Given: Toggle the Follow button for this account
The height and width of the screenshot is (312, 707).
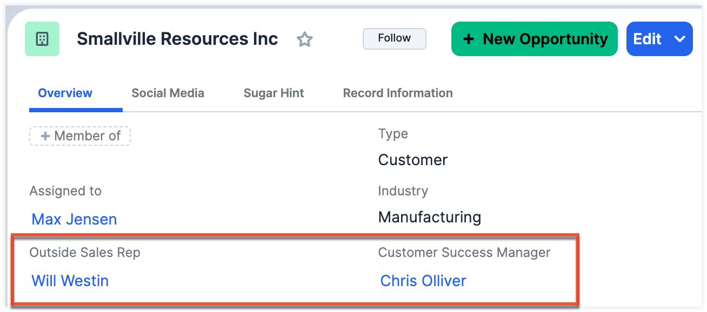Looking at the screenshot, I should point(394,38).
